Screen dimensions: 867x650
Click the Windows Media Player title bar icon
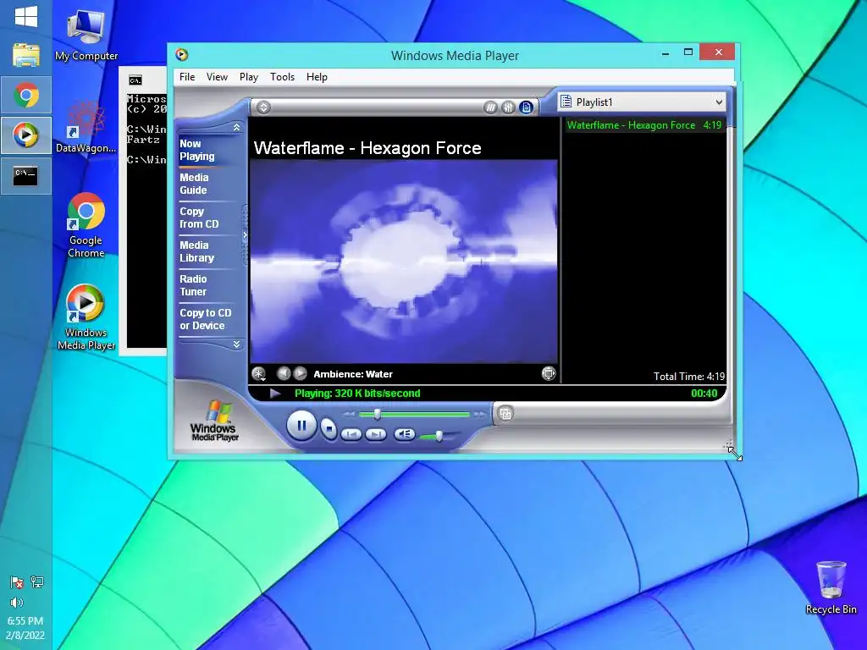click(182, 55)
